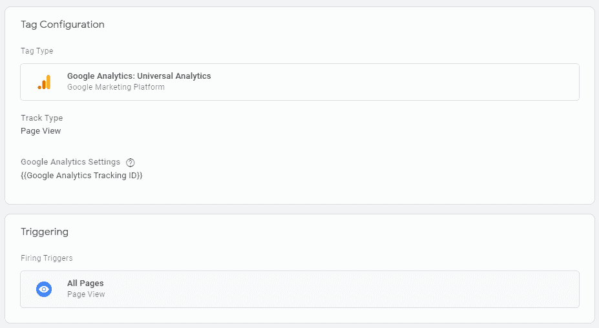Screen dimensions: 599x328
Task: Select the Google Analytics: Universal Analytics tag type
Action: (300, 82)
